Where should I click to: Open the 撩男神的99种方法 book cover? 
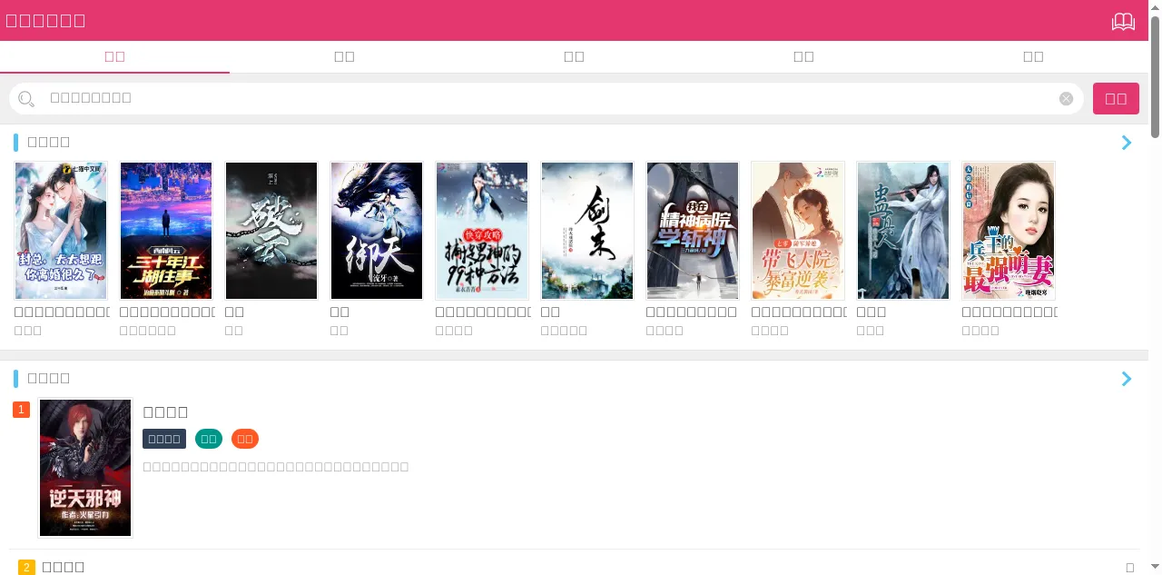click(x=482, y=231)
